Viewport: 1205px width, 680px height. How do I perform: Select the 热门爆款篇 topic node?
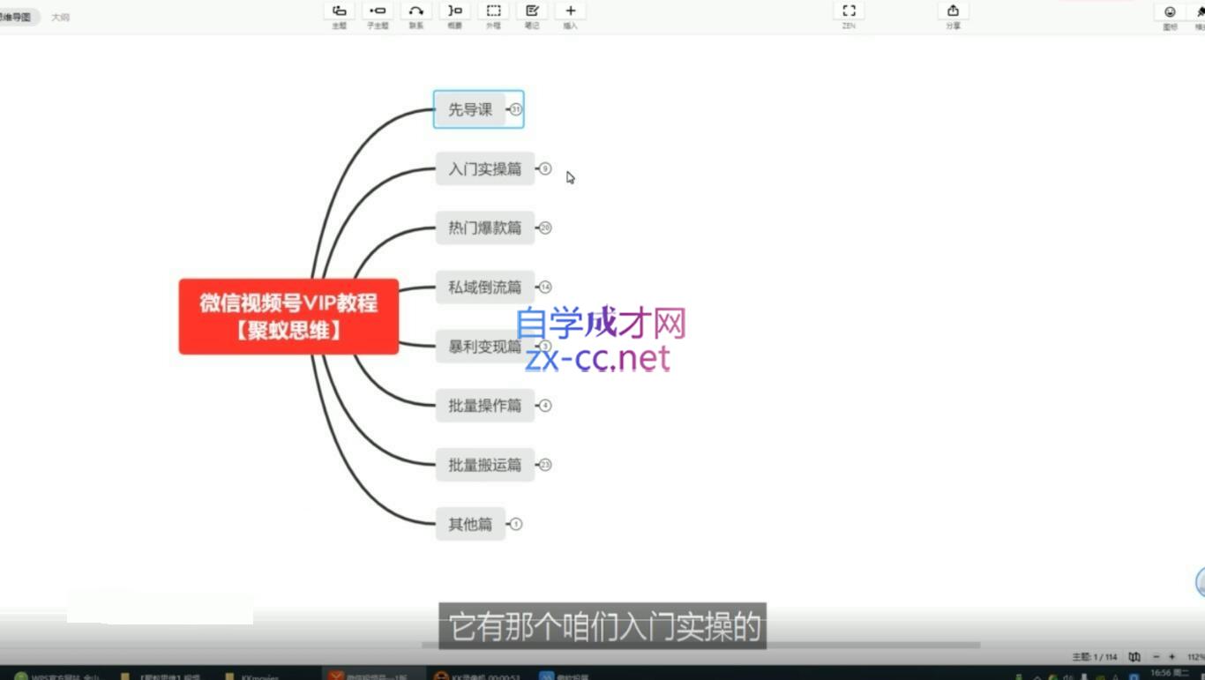(484, 228)
